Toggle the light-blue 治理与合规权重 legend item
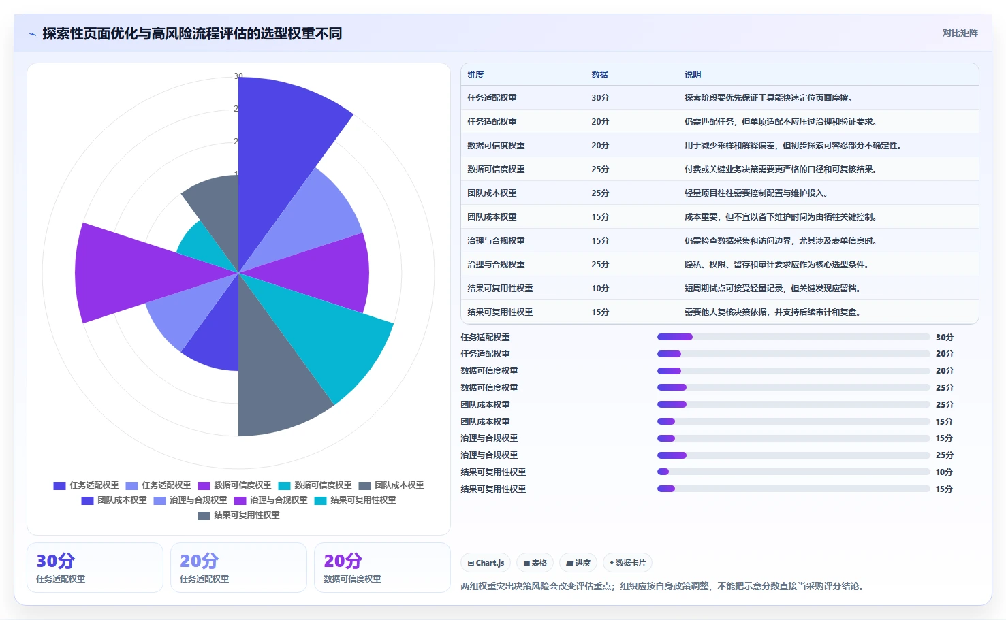The width and height of the screenshot is (1006, 620). click(x=190, y=500)
